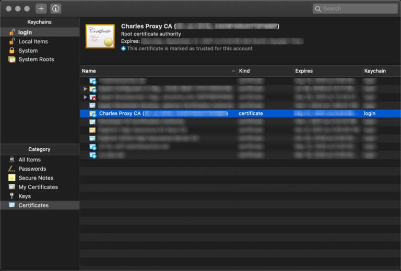This screenshot has height=271, width=401.
Task: Click the large Root certificate thumbnail image
Action: pyautogui.click(x=100, y=37)
